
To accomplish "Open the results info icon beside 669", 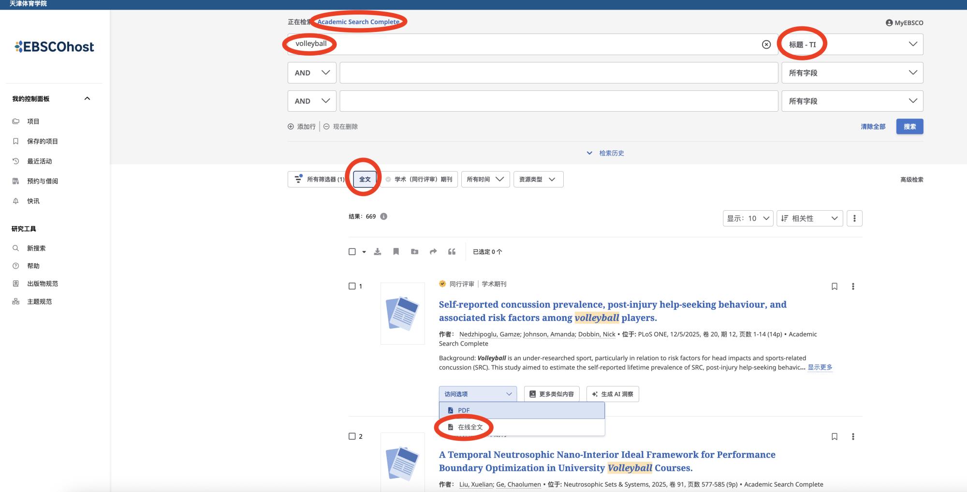I will (383, 217).
